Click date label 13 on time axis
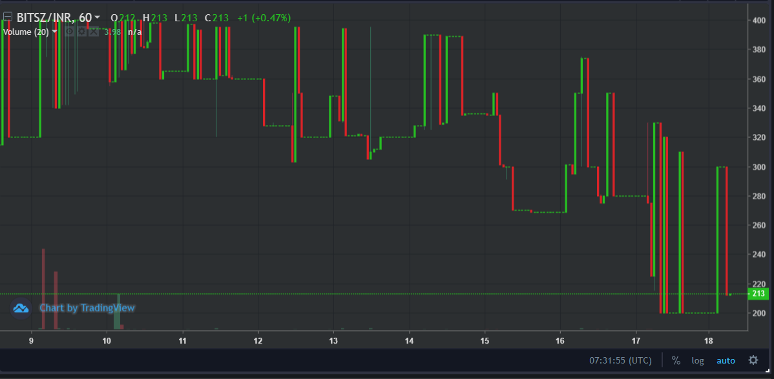 [x=333, y=340]
